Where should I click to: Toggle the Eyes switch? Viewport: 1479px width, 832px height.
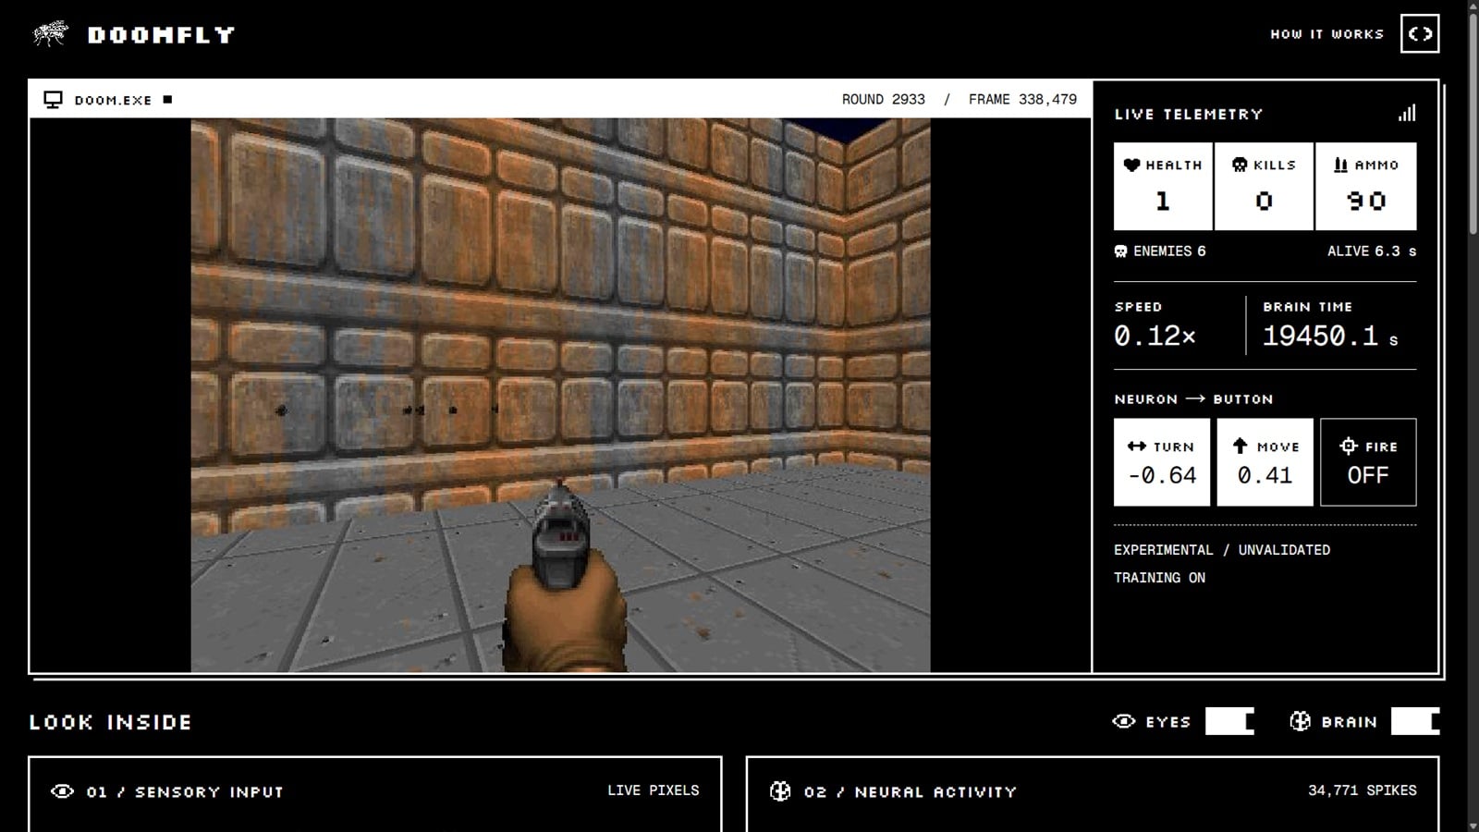(1229, 721)
